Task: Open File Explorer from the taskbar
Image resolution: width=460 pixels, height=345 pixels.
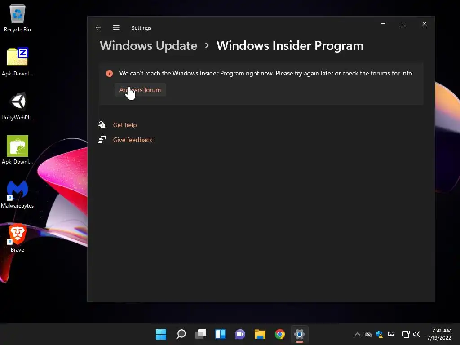Action: coord(260,334)
